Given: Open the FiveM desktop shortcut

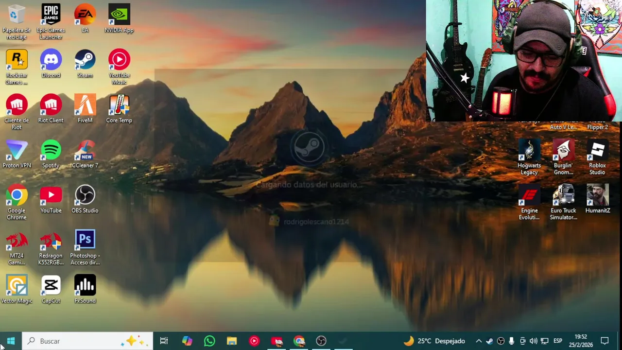Looking at the screenshot, I should click(x=85, y=109).
